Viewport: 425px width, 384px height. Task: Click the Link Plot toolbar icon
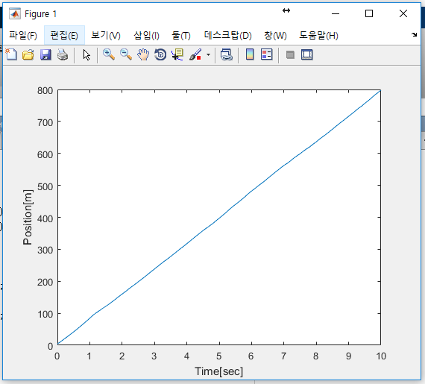(227, 54)
